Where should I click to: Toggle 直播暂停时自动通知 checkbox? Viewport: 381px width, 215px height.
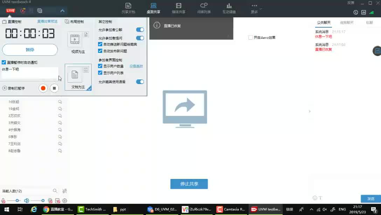tap(4, 62)
